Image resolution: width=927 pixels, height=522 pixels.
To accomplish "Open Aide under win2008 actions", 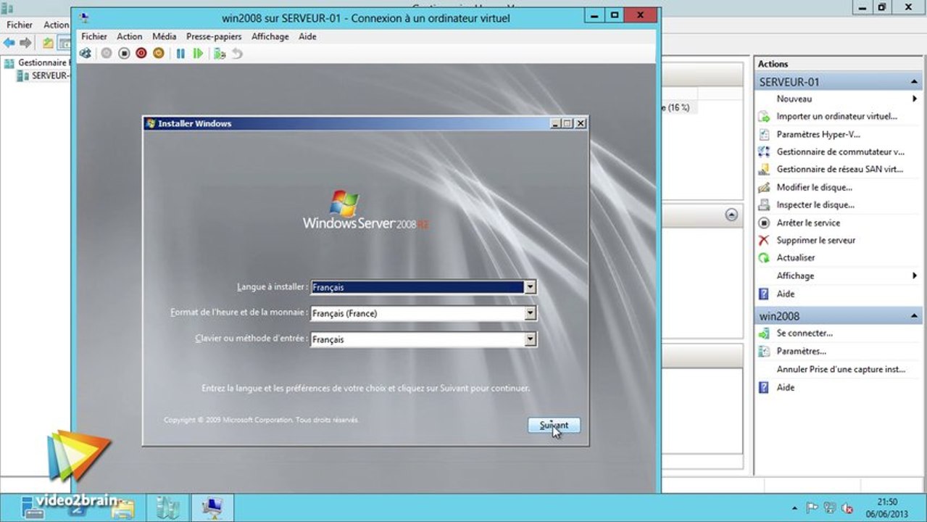I will tap(785, 387).
